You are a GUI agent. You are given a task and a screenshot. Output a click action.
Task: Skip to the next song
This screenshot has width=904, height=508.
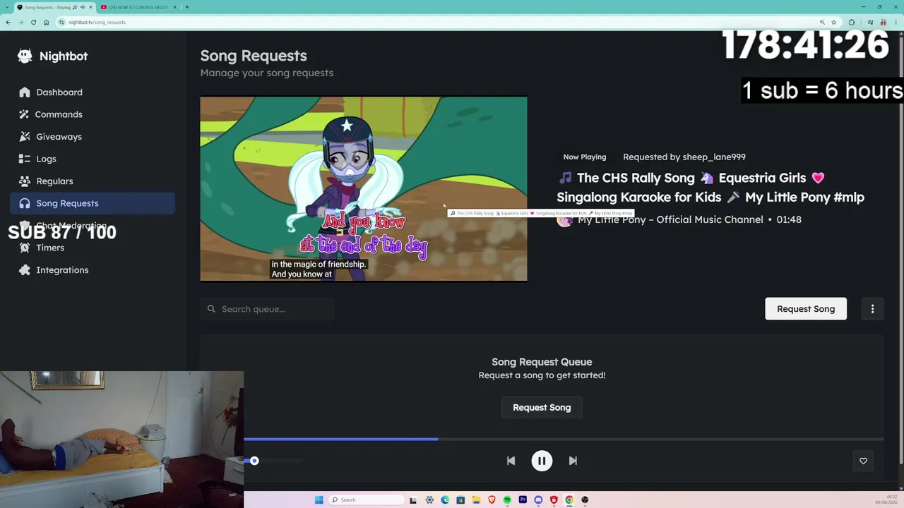coord(573,461)
